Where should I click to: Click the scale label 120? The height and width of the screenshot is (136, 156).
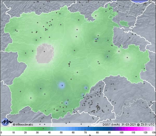[145, 133]
